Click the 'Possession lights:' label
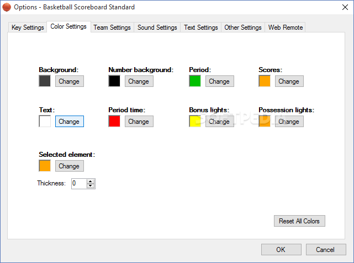354x263 pixels. [286, 110]
